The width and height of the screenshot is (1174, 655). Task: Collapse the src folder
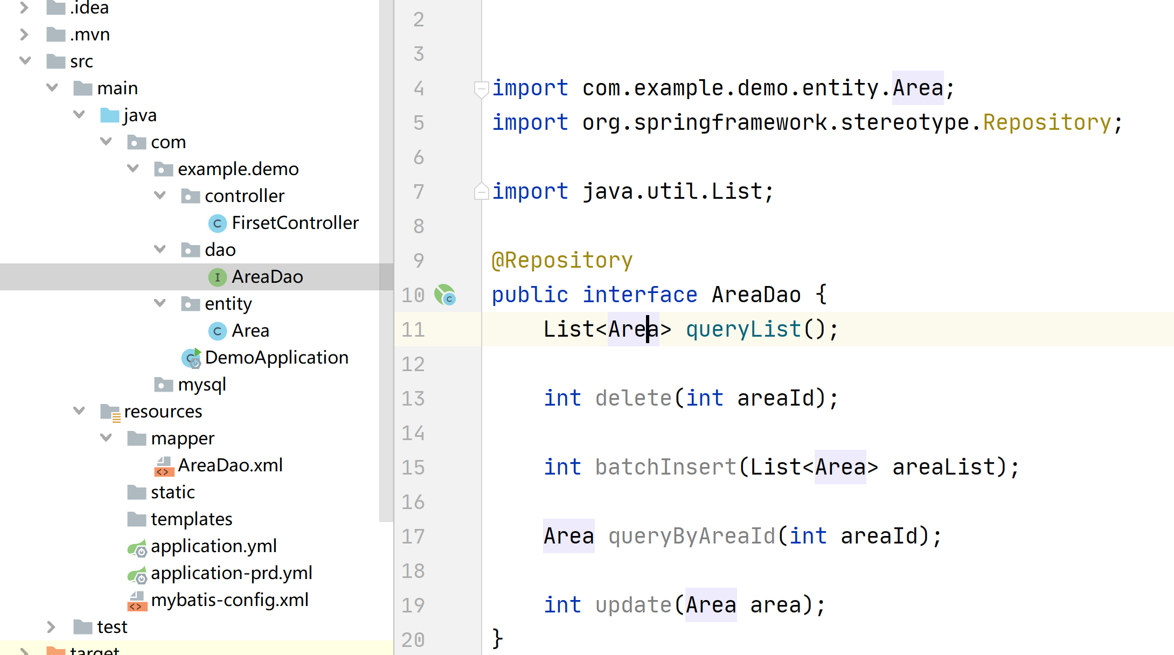(x=25, y=61)
